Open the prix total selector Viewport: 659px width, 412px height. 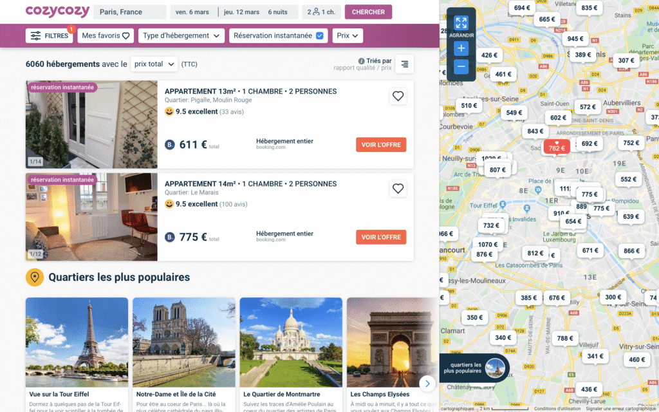(x=154, y=64)
